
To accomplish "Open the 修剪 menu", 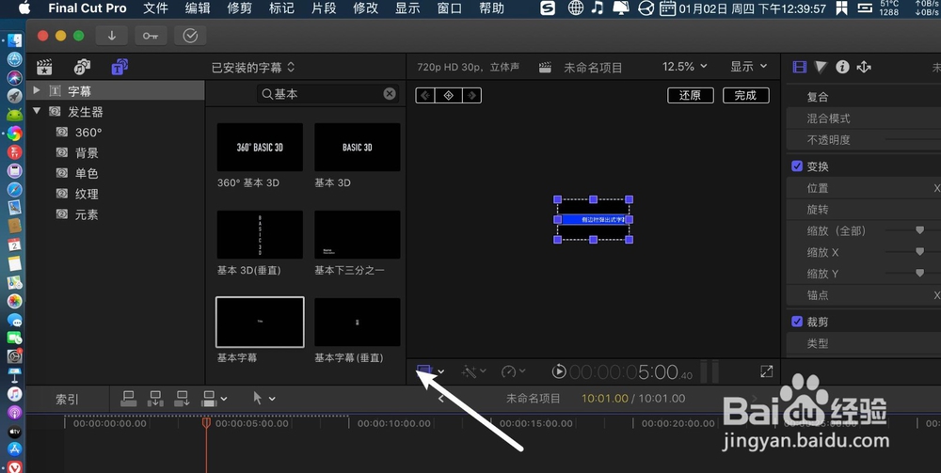I will coord(240,8).
